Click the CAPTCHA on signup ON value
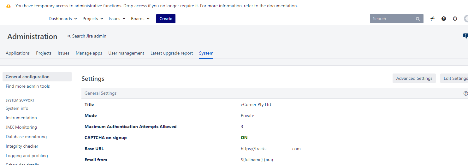 [244, 138]
